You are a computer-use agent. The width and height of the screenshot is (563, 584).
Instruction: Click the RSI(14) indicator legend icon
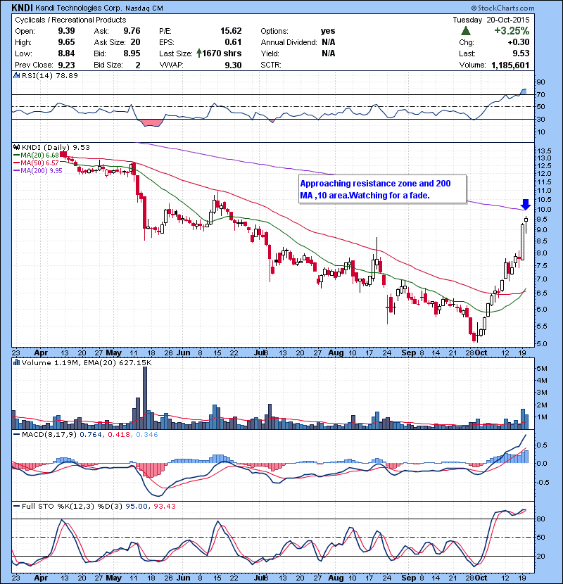[16, 75]
